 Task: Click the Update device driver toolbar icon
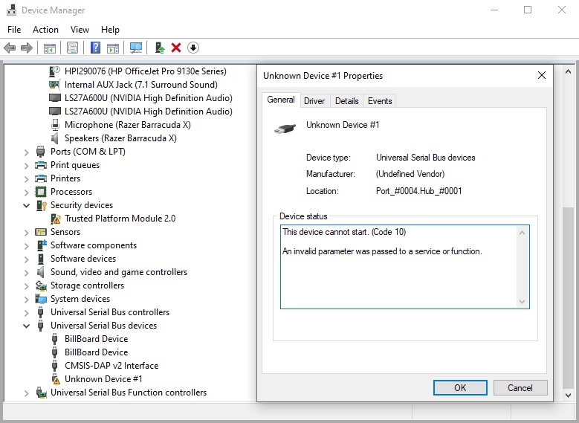(160, 48)
